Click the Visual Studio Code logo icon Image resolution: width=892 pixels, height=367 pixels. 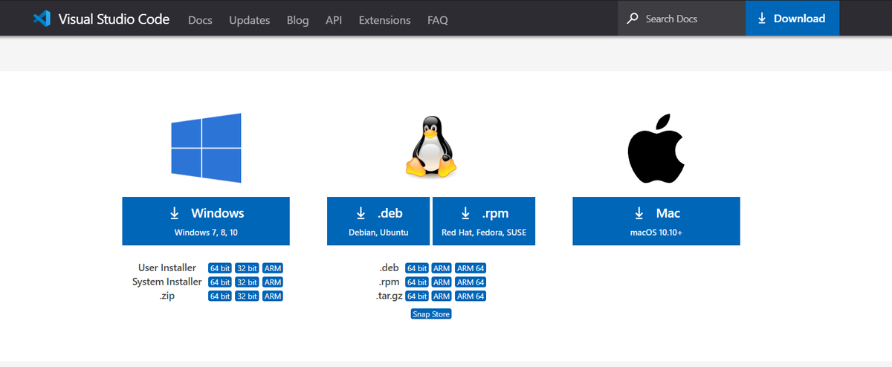click(41, 19)
